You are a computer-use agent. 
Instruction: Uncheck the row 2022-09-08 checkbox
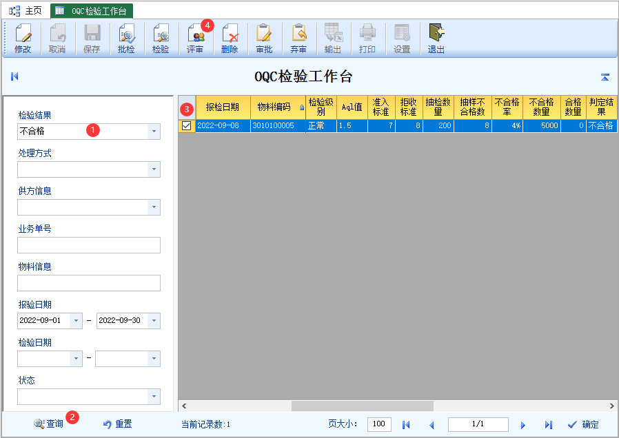pos(186,126)
